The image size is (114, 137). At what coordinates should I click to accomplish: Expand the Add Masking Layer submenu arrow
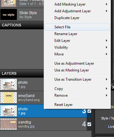click(107, 4)
